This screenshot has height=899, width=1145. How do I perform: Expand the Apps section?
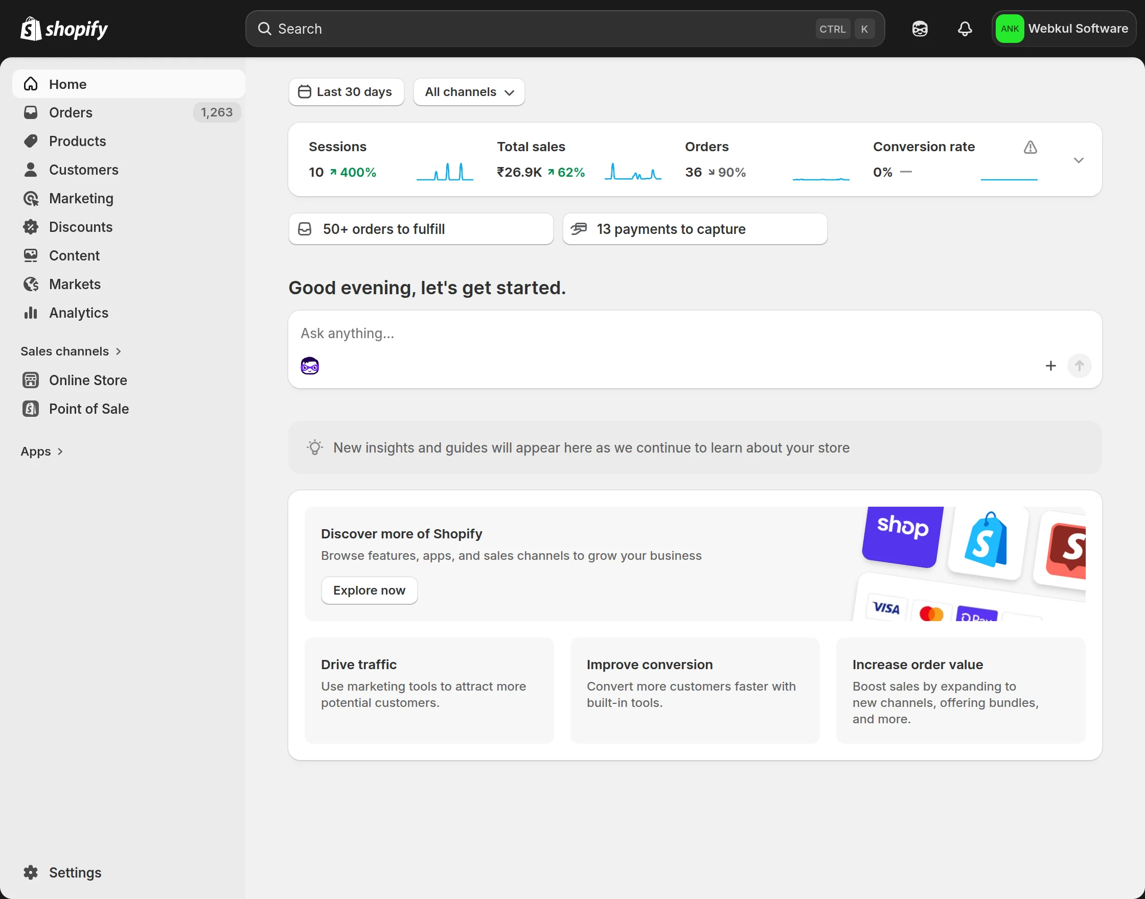pyautogui.click(x=42, y=452)
